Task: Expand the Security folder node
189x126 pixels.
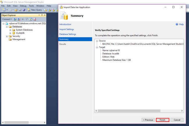Action: pos(7,36)
